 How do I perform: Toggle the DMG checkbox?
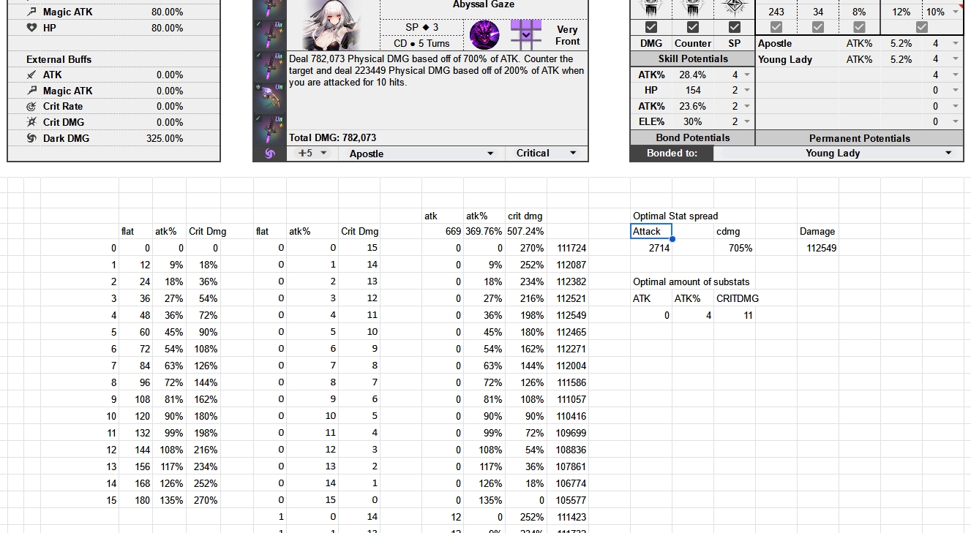(651, 27)
